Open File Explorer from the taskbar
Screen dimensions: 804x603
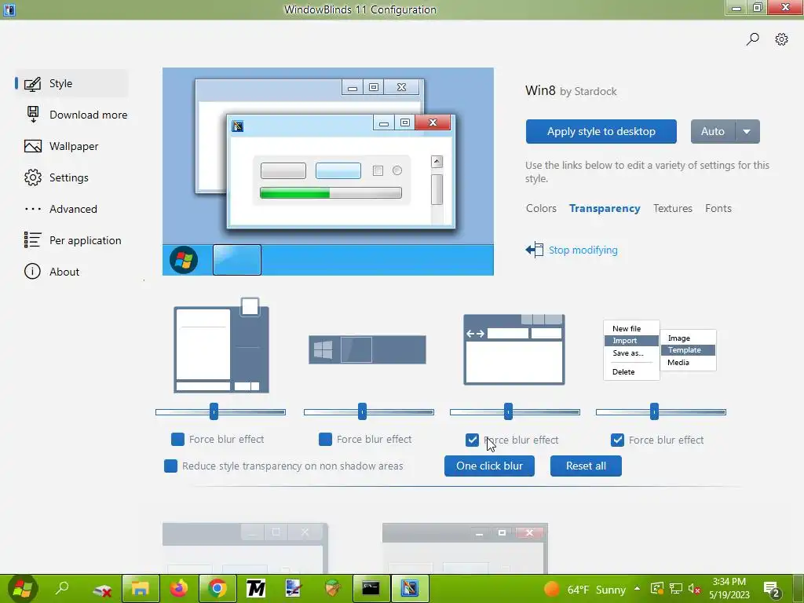[x=140, y=588]
